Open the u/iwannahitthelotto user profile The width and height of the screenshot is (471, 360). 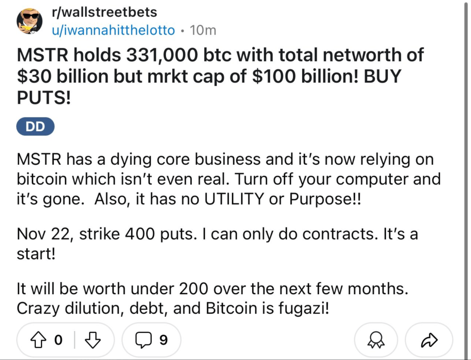click(x=114, y=30)
